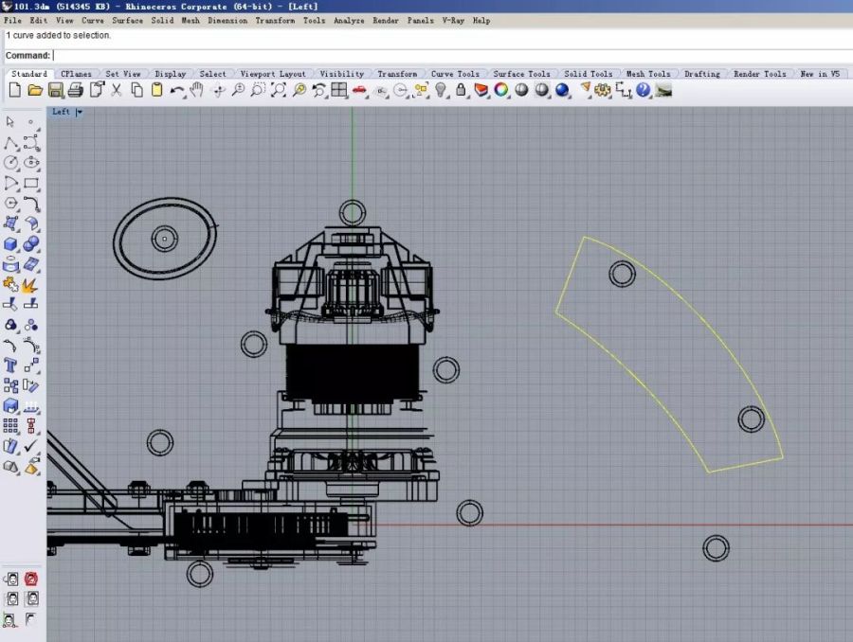The height and width of the screenshot is (642, 853).
Task: Expand the Analyze menu
Action: pyautogui.click(x=348, y=20)
